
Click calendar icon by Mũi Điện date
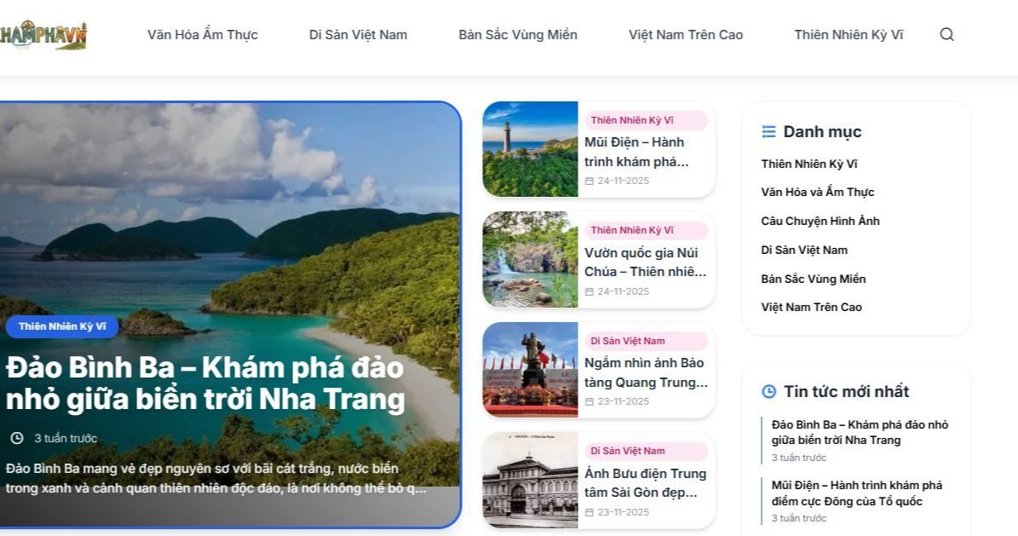click(590, 182)
